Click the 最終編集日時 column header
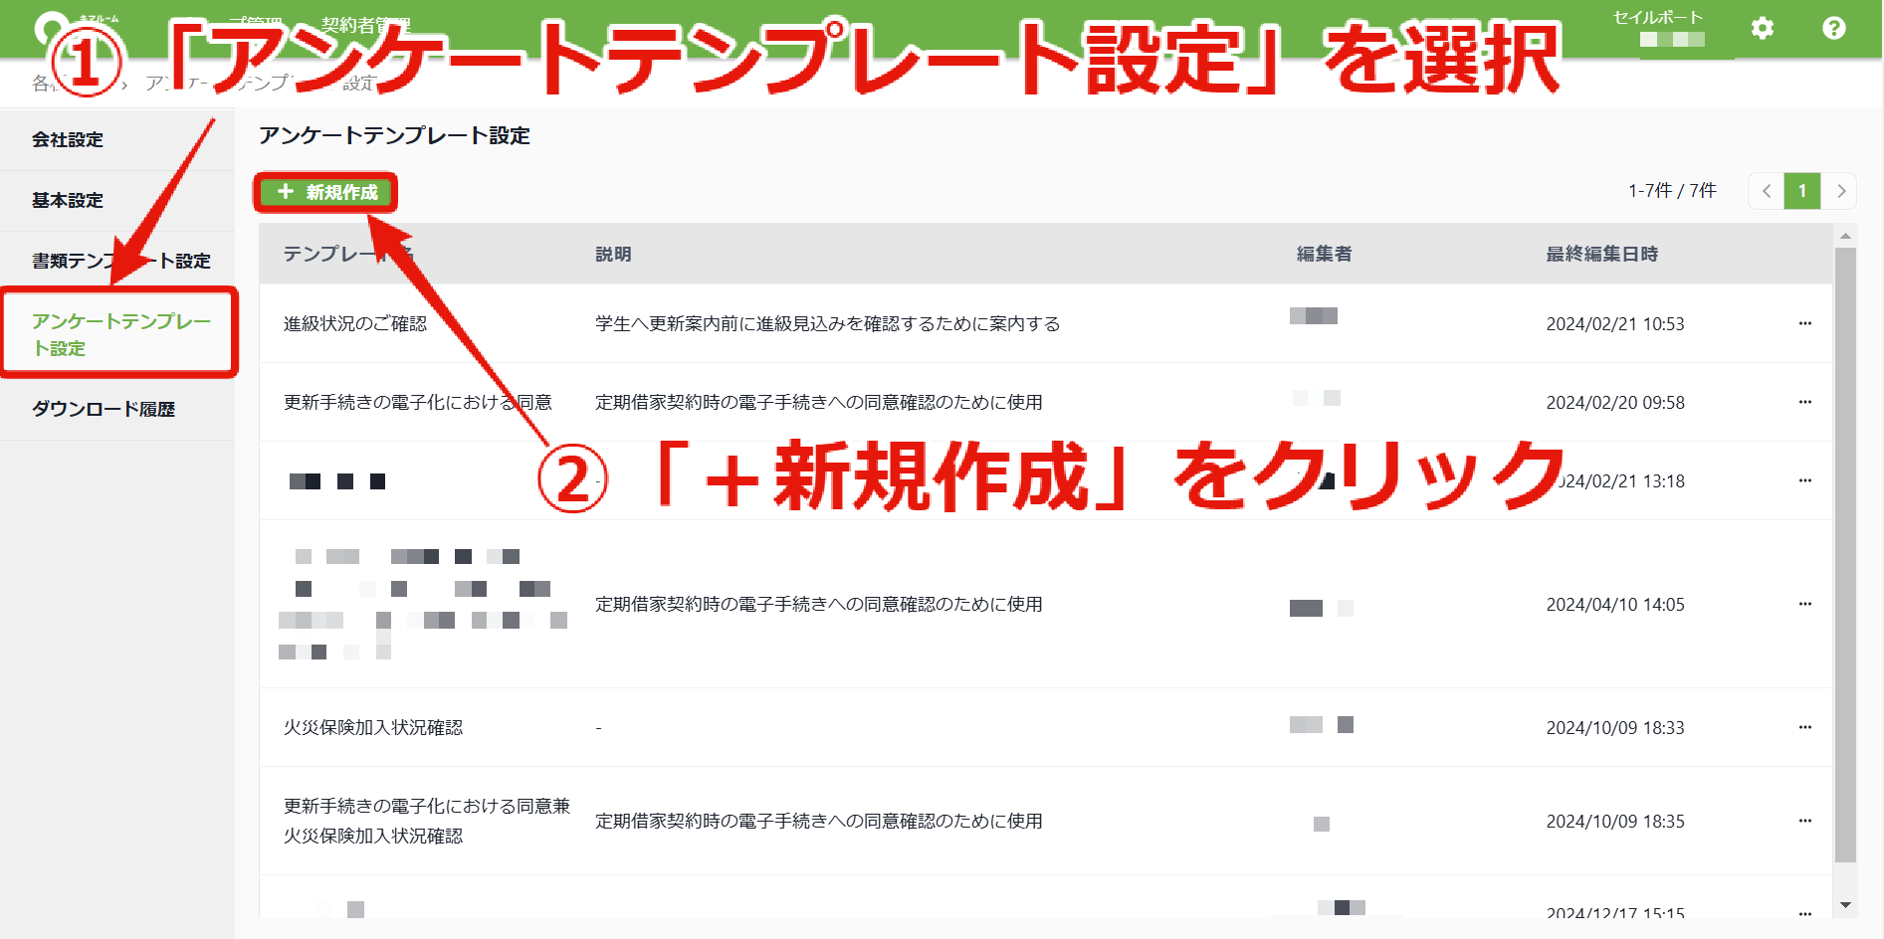Image resolution: width=1884 pixels, height=939 pixels. 1601,254
